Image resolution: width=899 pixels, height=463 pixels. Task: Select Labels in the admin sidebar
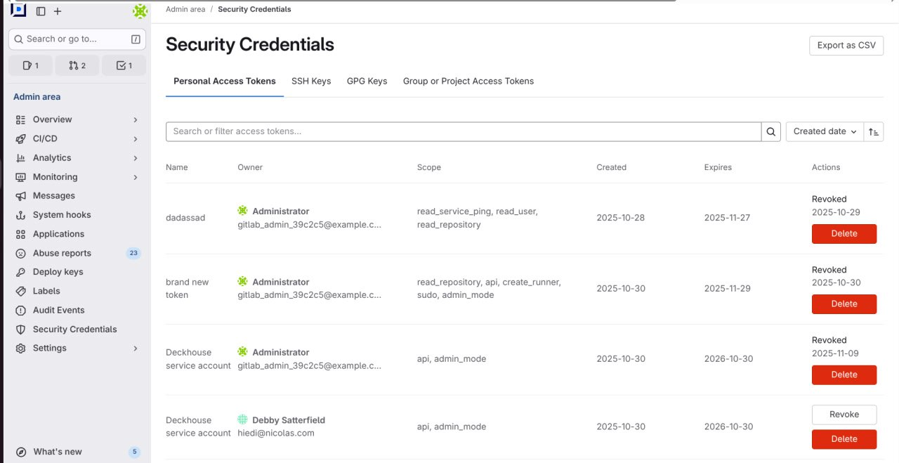click(46, 291)
